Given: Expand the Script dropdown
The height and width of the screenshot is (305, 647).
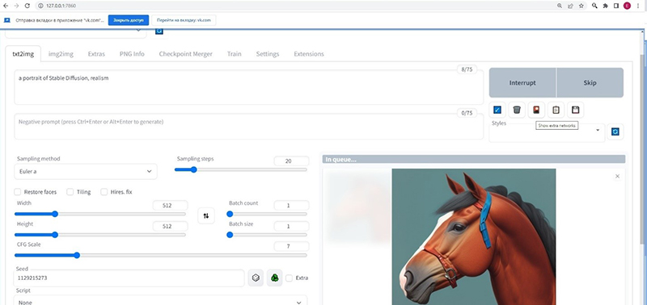Looking at the screenshot, I should pyautogui.click(x=161, y=300).
